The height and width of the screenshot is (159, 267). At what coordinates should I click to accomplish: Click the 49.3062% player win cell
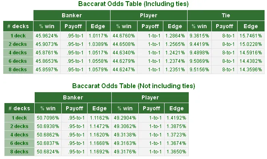click(x=125, y=126)
